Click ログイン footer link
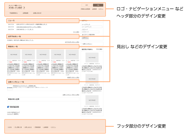The width and height of the screenshot is (191, 136). (x=53, y=127)
